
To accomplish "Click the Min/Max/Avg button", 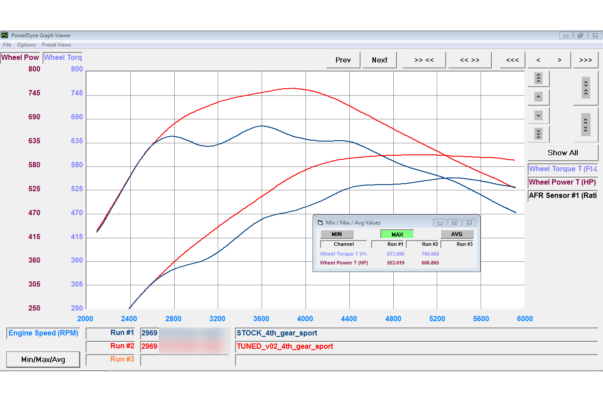I will (43, 359).
